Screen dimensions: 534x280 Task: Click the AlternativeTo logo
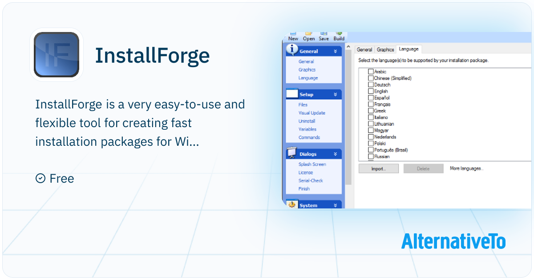click(x=453, y=241)
